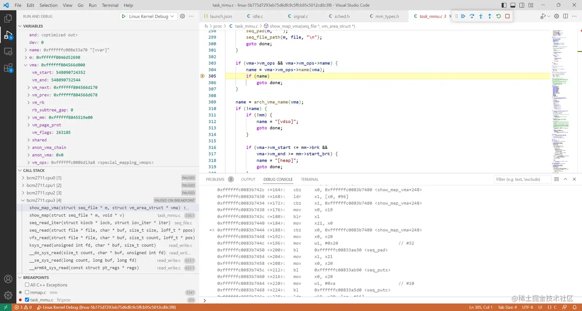Restart the debug session

tap(498, 16)
